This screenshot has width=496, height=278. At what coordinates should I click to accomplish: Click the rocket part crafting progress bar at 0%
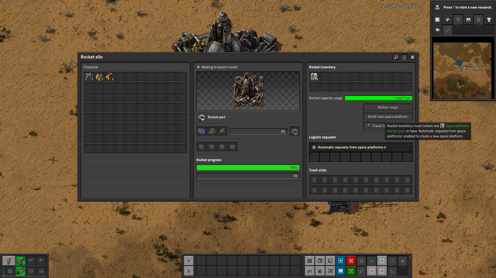258,131
